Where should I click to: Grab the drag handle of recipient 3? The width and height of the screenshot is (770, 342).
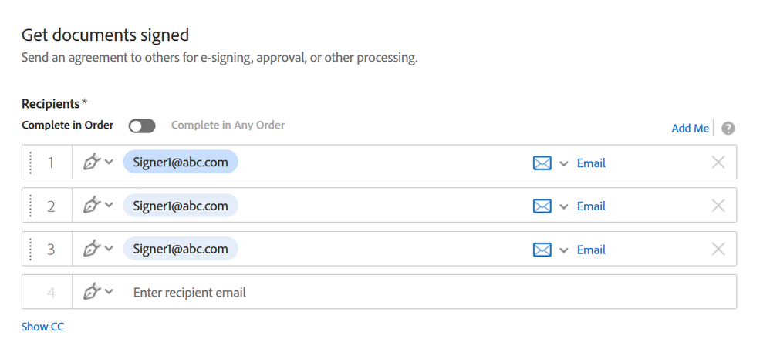31,249
